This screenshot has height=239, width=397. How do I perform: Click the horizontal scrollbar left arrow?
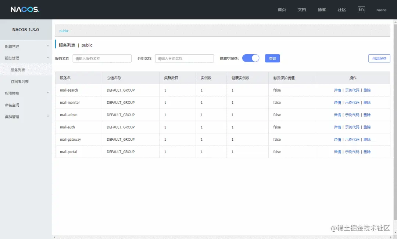pyautogui.click(x=54, y=237)
